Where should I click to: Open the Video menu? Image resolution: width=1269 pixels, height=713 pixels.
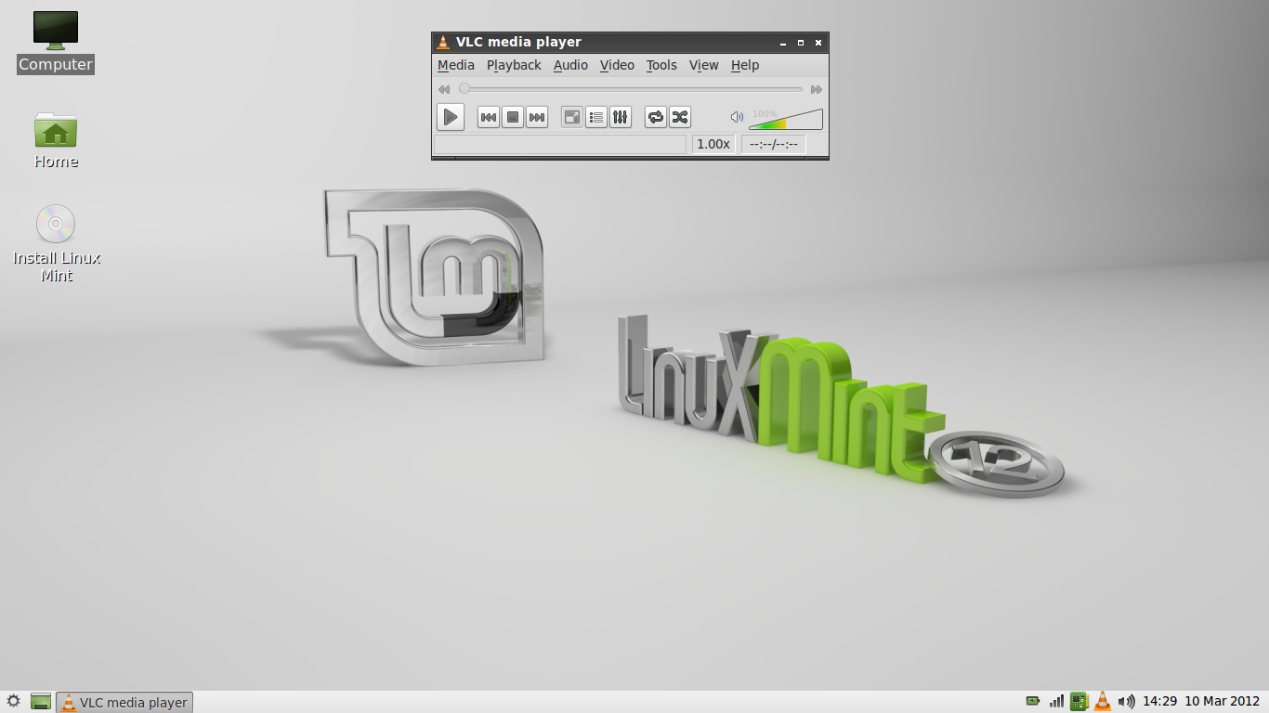[x=617, y=65]
